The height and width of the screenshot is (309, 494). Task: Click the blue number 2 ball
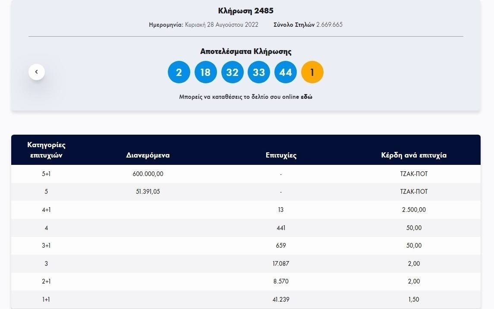click(x=179, y=72)
